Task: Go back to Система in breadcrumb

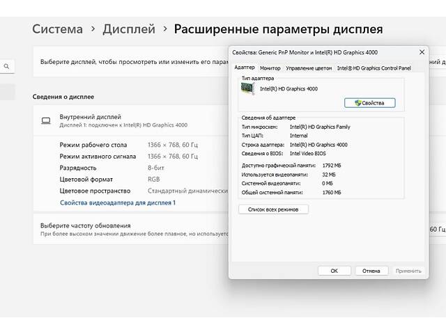Action: [x=57, y=29]
